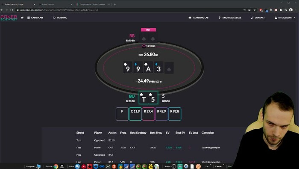Open a new browser tab

(114, 4)
